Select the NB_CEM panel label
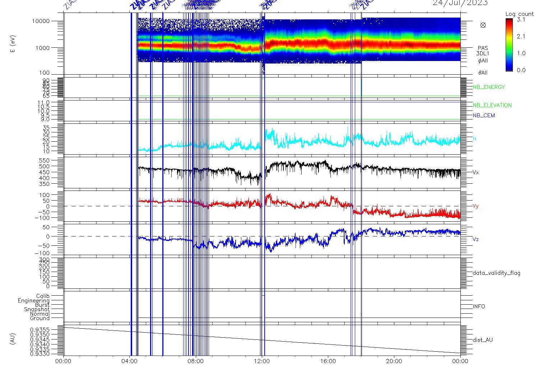Image resolution: width=543 pixels, height=366 pixels. point(484,116)
